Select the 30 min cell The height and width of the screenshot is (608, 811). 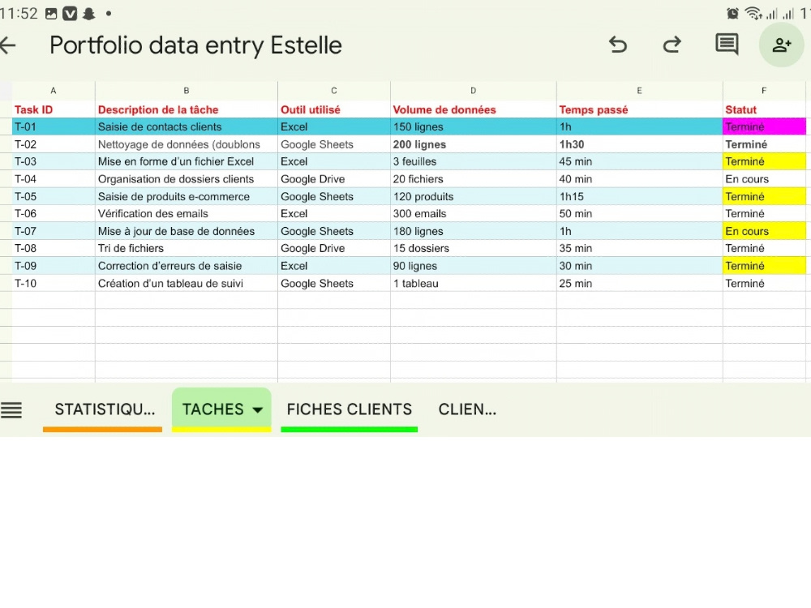pyautogui.click(x=639, y=266)
